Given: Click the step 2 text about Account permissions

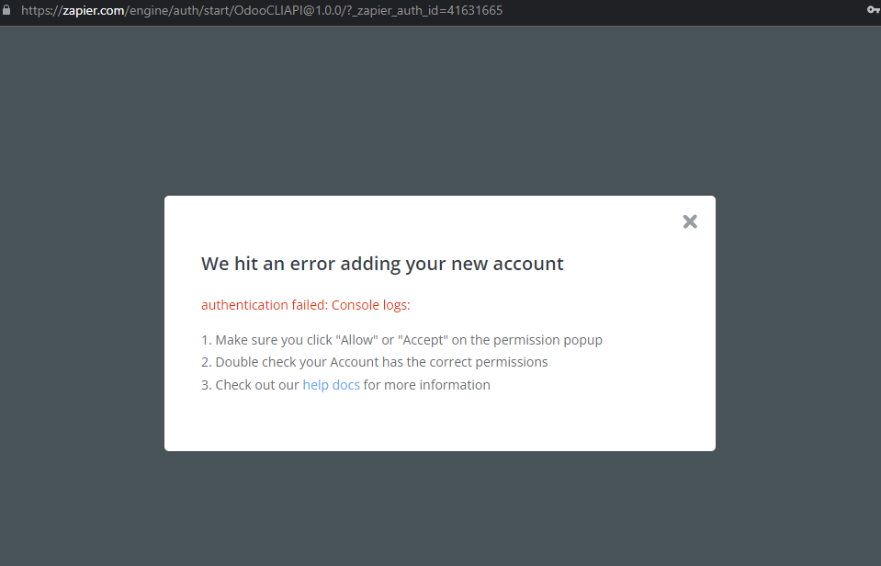Looking at the screenshot, I should click(374, 362).
